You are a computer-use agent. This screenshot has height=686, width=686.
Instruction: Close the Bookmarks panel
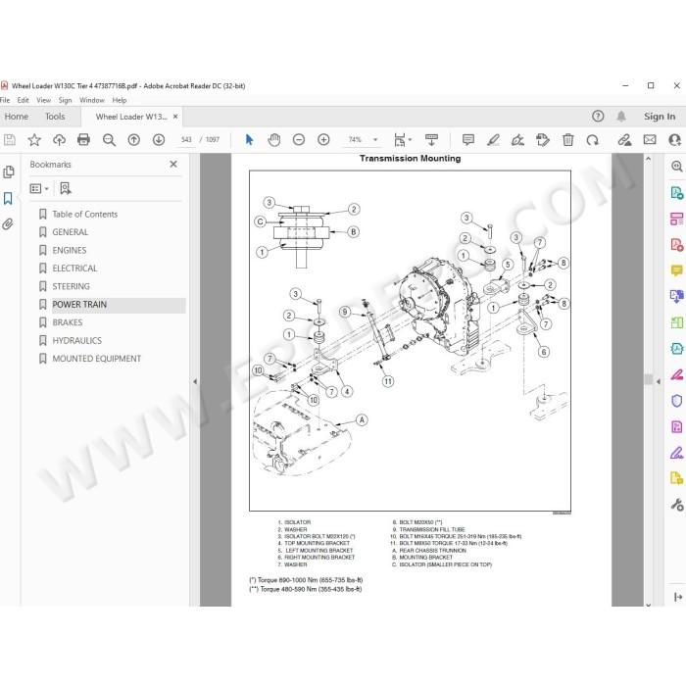point(173,164)
